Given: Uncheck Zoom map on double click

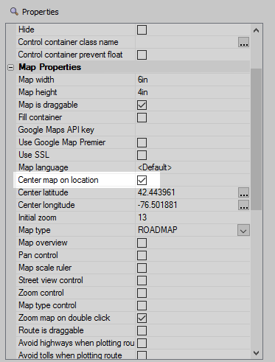Looking at the screenshot, I should [x=142, y=318].
